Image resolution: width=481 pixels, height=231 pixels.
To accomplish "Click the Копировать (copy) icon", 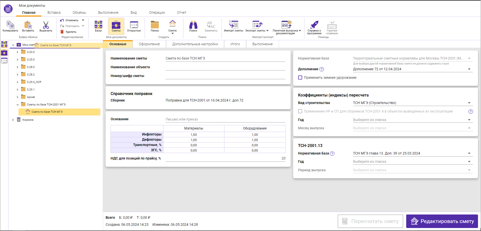I will point(10,25).
